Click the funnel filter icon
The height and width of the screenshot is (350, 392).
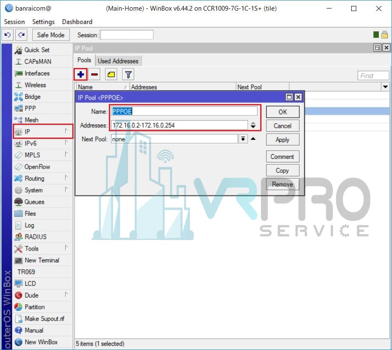128,74
